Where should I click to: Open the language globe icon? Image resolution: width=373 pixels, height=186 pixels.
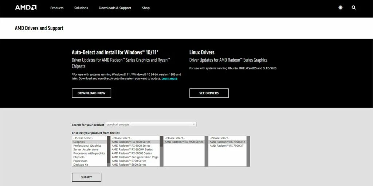tap(341, 8)
